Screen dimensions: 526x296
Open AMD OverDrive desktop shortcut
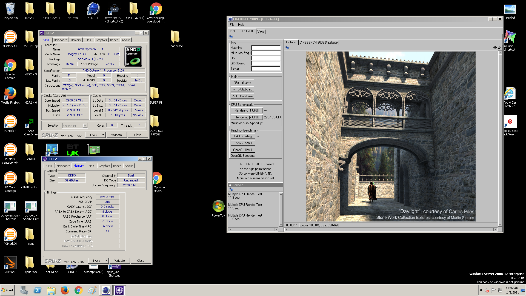click(x=31, y=127)
